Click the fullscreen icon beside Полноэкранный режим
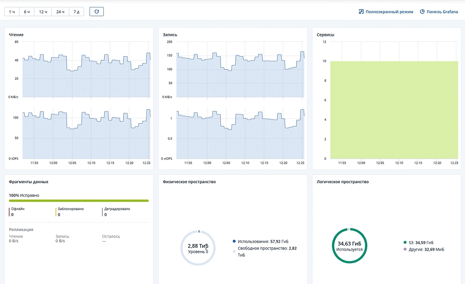The height and width of the screenshot is (284, 465). click(361, 12)
